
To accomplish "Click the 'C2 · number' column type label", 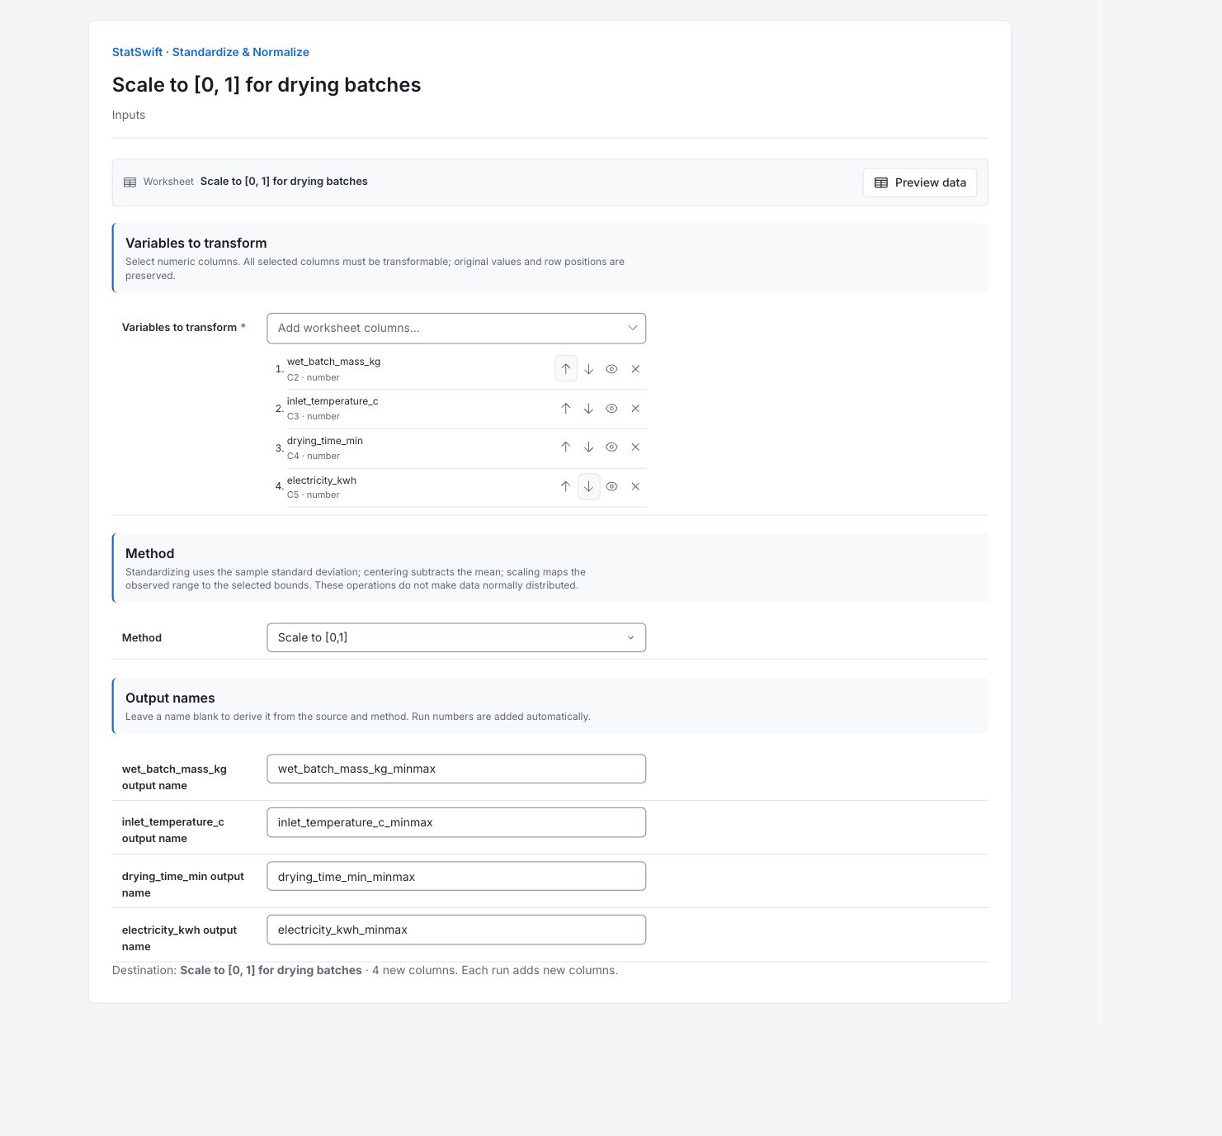I will click(314, 377).
